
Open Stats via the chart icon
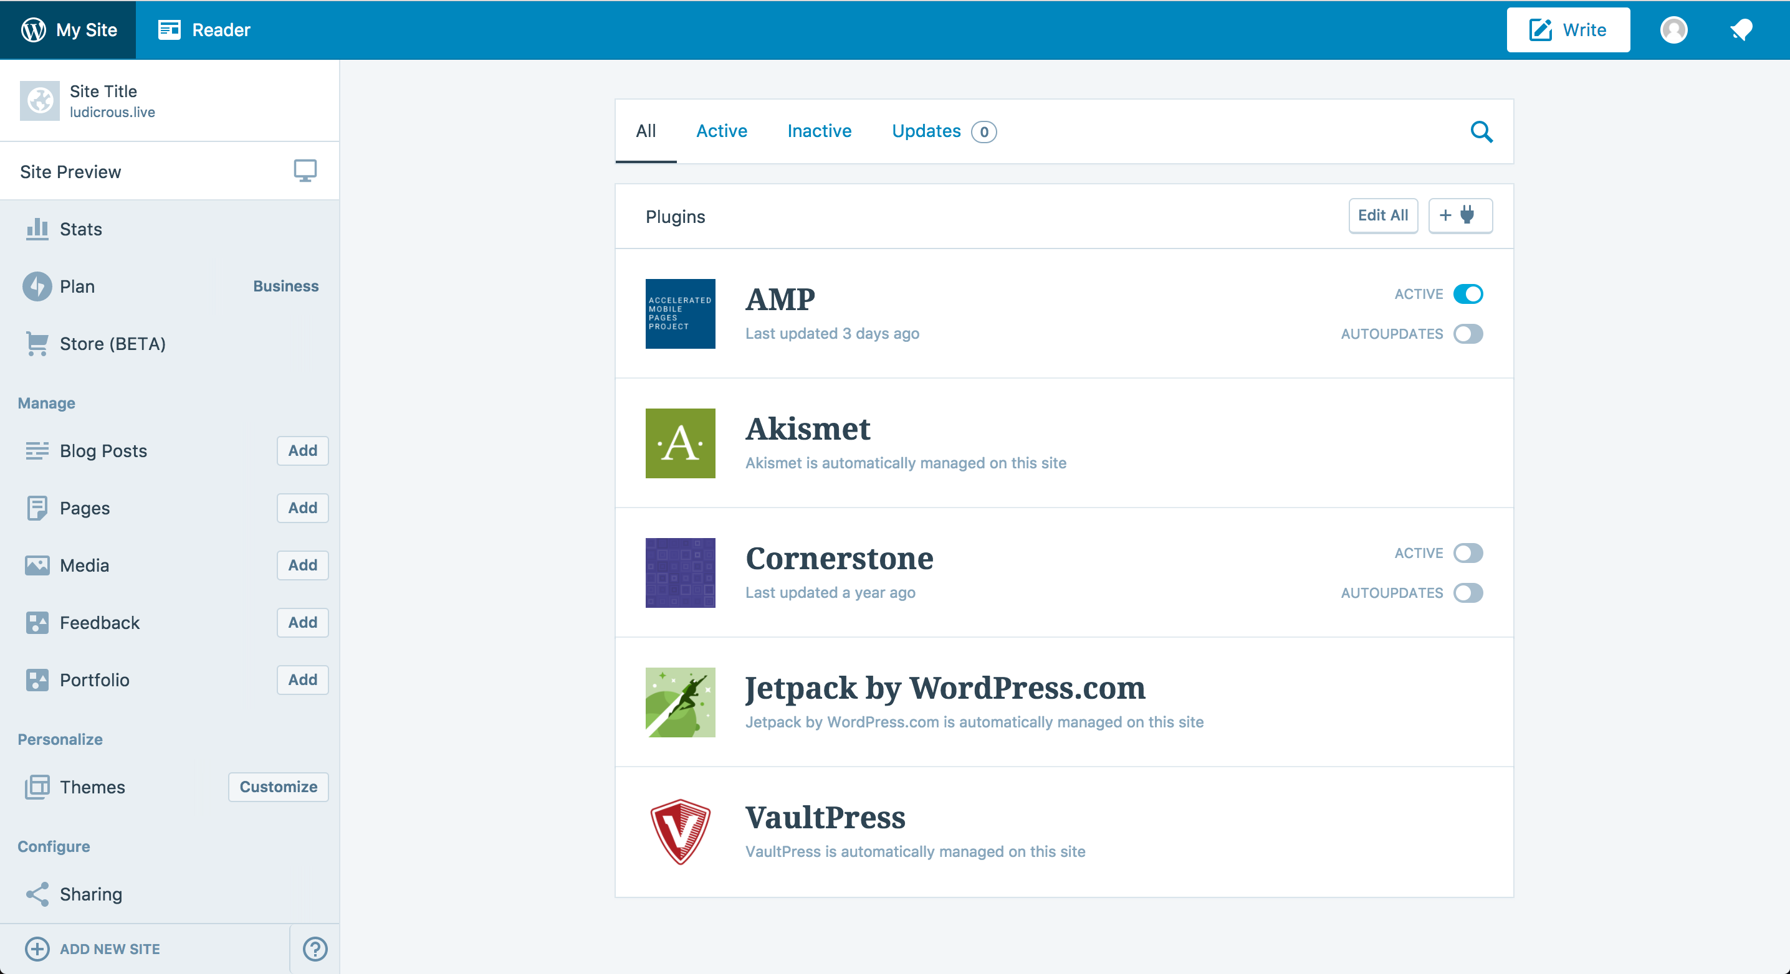point(37,229)
